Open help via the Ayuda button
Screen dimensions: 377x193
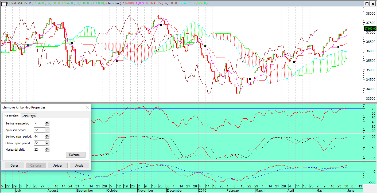79,165
